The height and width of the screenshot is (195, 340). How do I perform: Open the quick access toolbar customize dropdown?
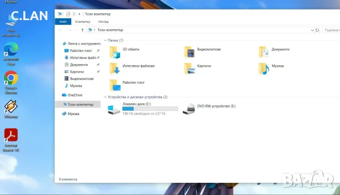79,14
